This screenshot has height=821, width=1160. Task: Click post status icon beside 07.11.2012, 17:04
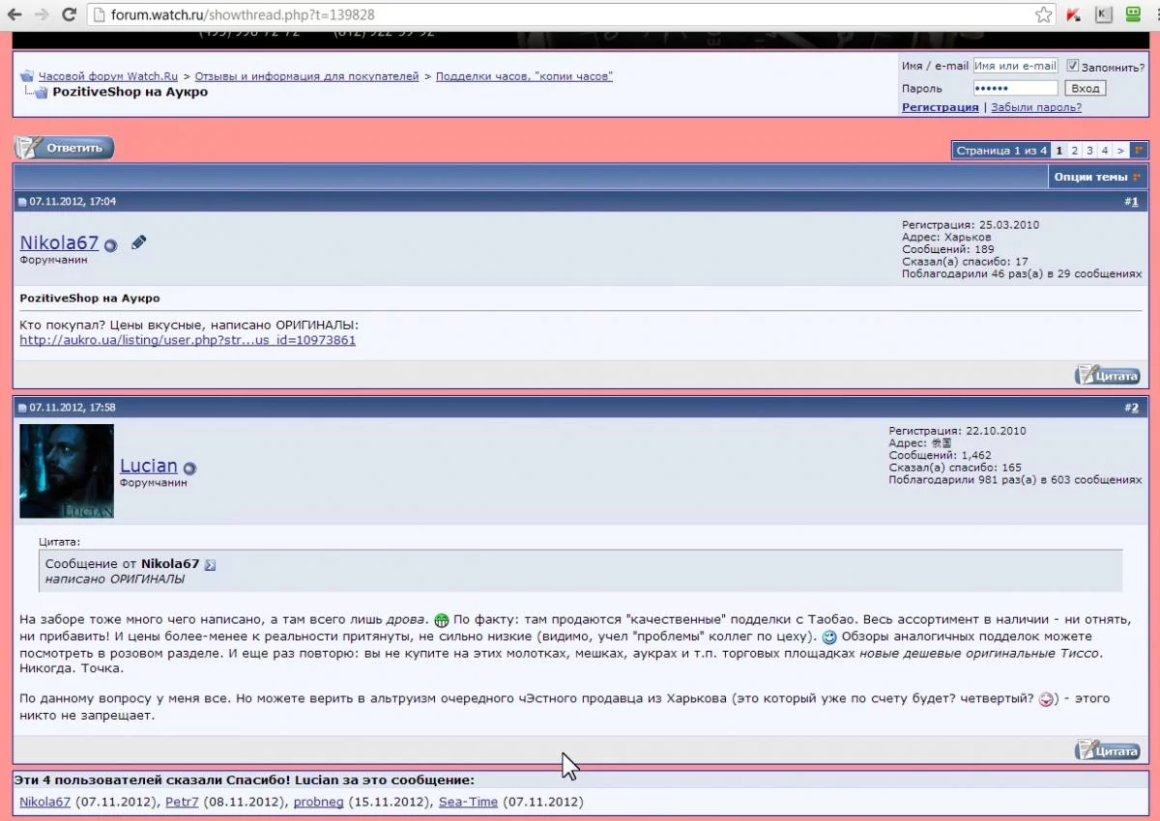pyautogui.click(x=22, y=202)
